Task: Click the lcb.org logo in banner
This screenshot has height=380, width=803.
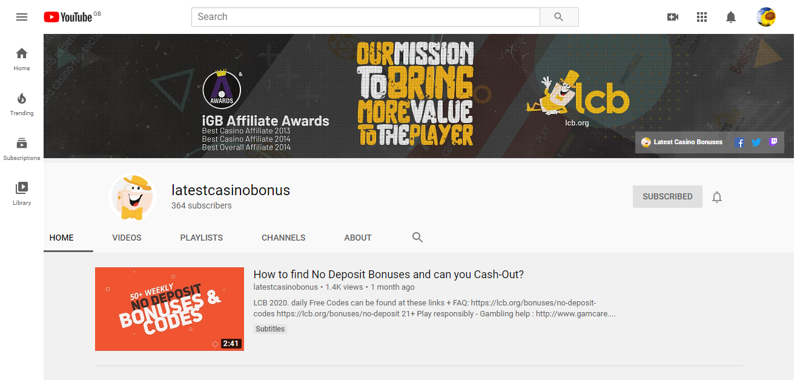Action: point(577,99)
